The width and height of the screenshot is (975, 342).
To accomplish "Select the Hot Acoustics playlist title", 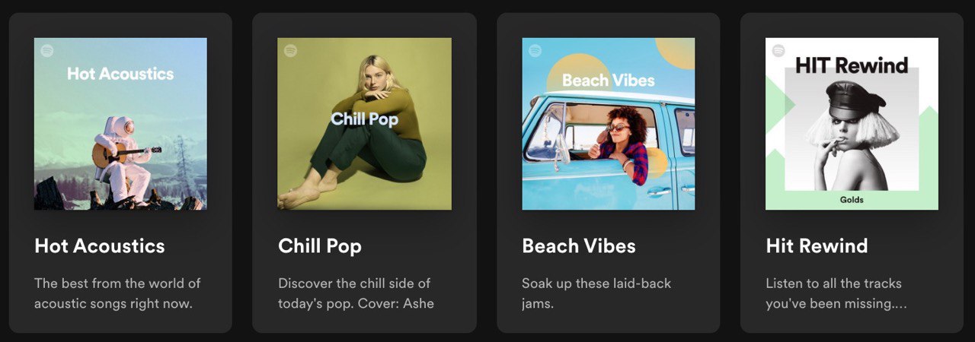I will (100, 246).
